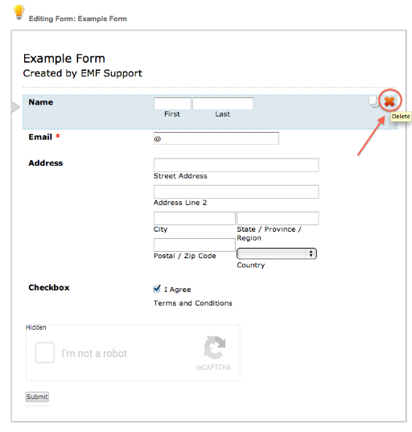This screenshot has width=412, height=432.
Task: Click the Postal / Zip Code field
Action: pos(195,245)
